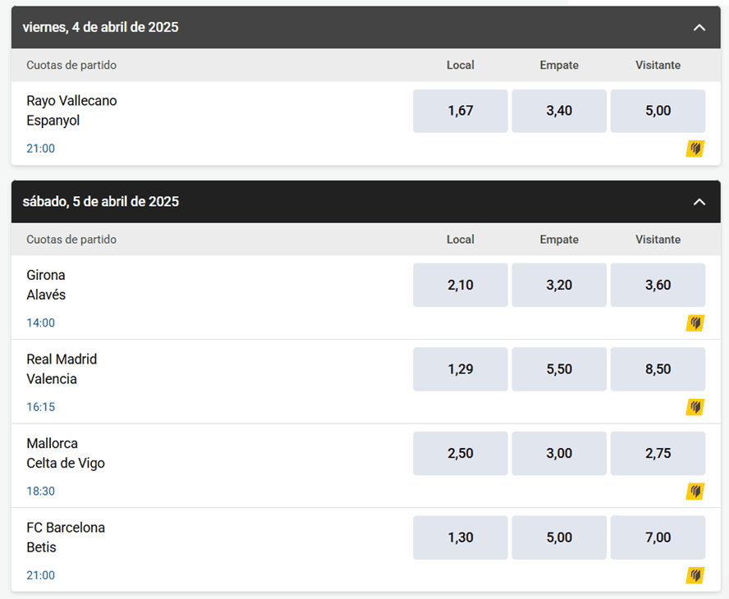
Task: Collapse the sábado, 5 de abril section
Action: coord(699,201)
